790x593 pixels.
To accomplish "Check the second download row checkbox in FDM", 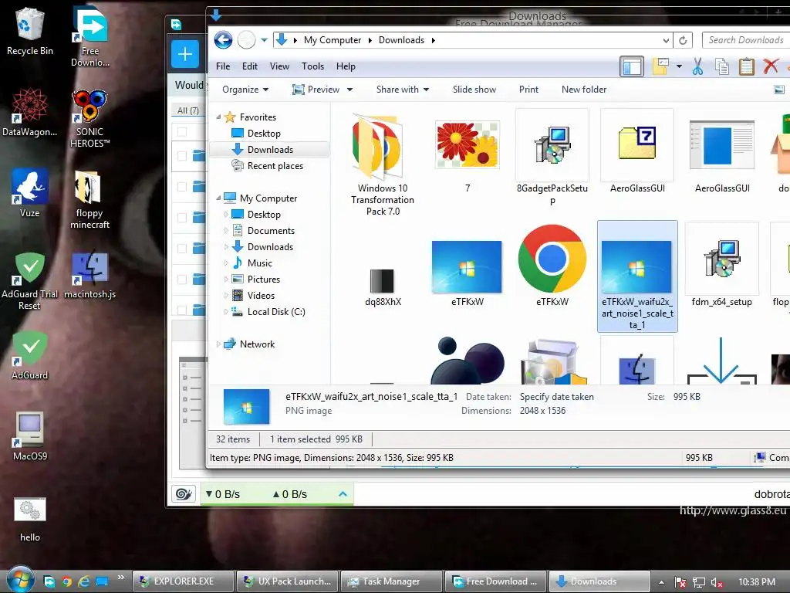I will (182, 187).
